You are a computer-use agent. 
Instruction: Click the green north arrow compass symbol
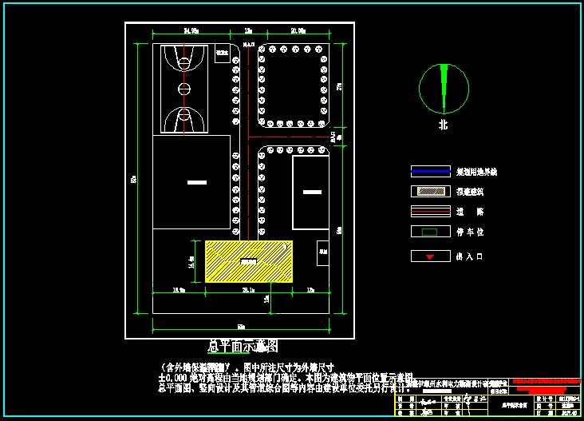[444, 88]
